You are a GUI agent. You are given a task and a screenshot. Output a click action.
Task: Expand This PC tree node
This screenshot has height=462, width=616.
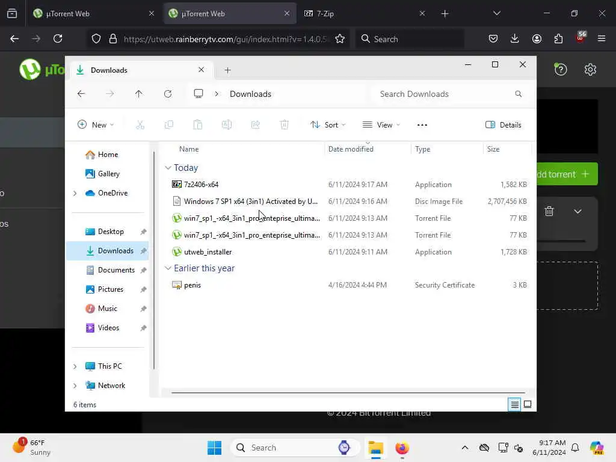click(75, 366)
